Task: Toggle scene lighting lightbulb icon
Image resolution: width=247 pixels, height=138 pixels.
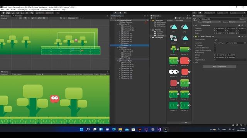Action: tap(25, 18)
